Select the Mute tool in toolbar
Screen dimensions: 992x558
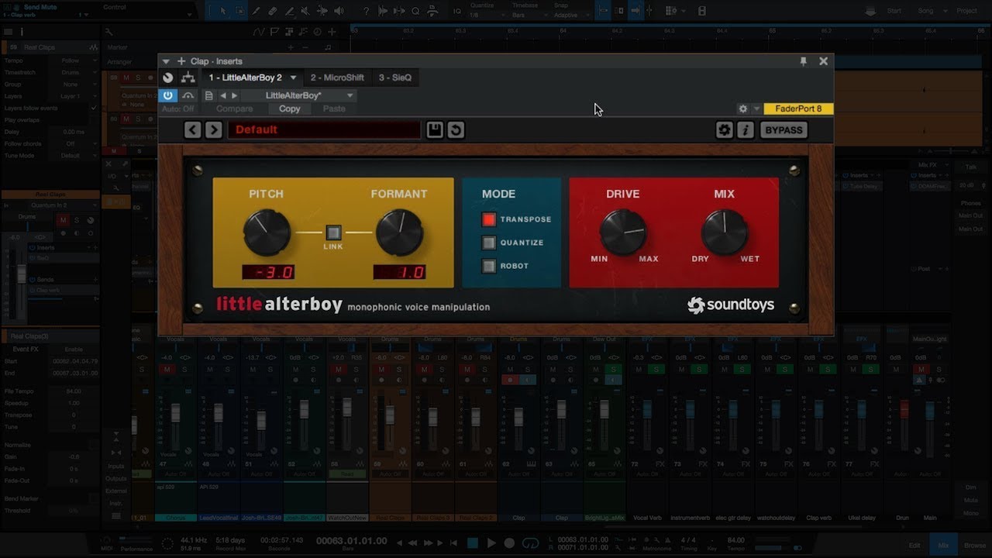305,11
